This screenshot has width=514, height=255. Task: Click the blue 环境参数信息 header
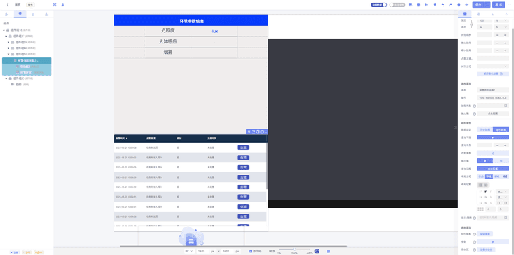191,21
